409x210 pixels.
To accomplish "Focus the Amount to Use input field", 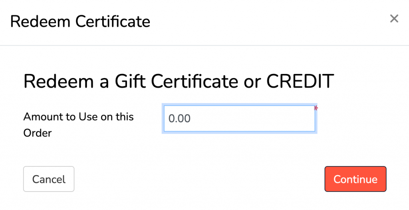I will pyautogui.click(x=239, y=119).
